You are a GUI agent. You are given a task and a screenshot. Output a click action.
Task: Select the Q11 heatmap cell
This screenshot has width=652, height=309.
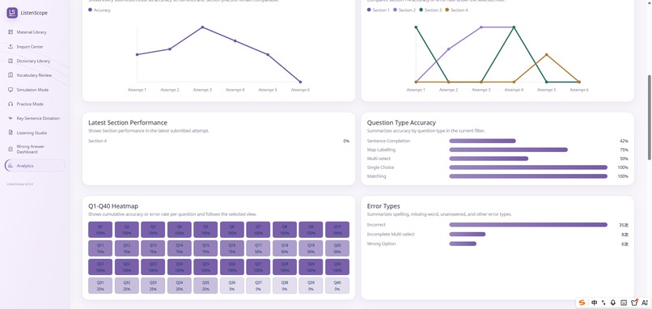(100, 248)
